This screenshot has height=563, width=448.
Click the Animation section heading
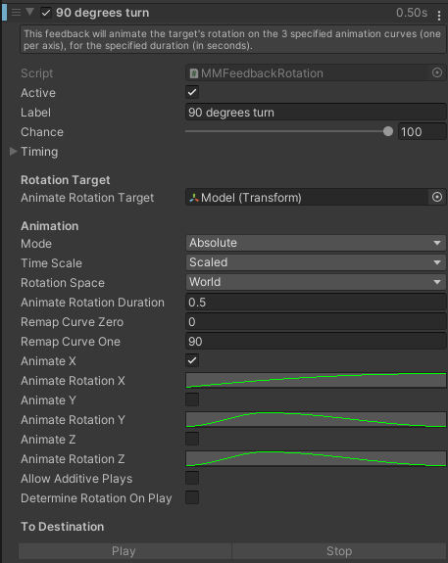[49, 226]
